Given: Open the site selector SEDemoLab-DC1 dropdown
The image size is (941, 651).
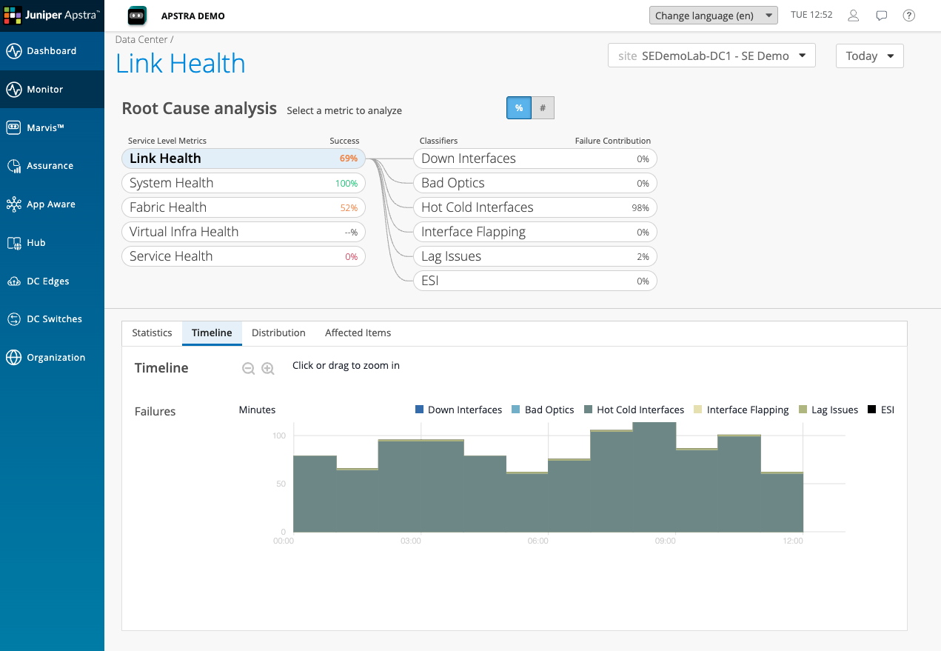Looking at the screenshot, I should pyautogui.click(x=711, y=56).
